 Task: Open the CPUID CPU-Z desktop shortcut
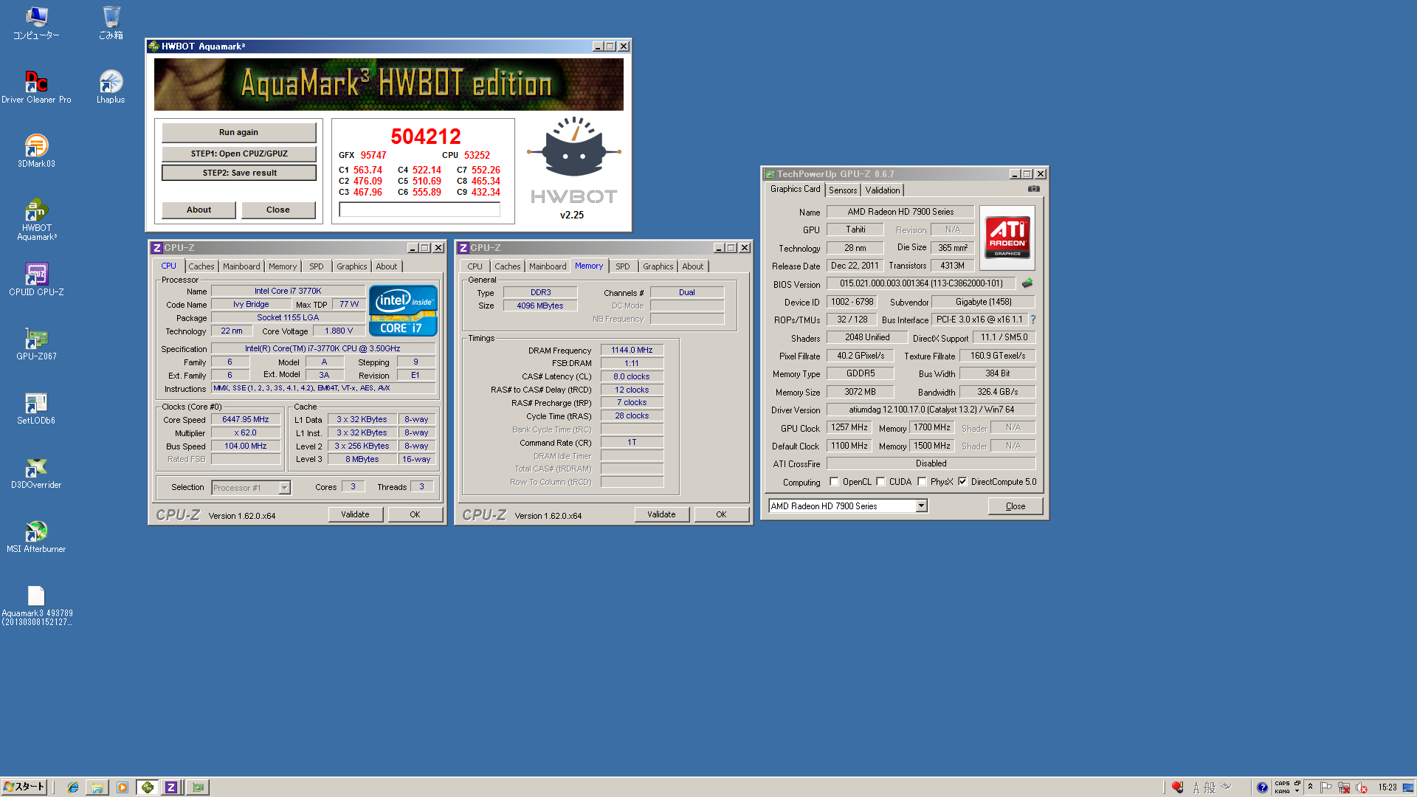click(x=36, y=279)
